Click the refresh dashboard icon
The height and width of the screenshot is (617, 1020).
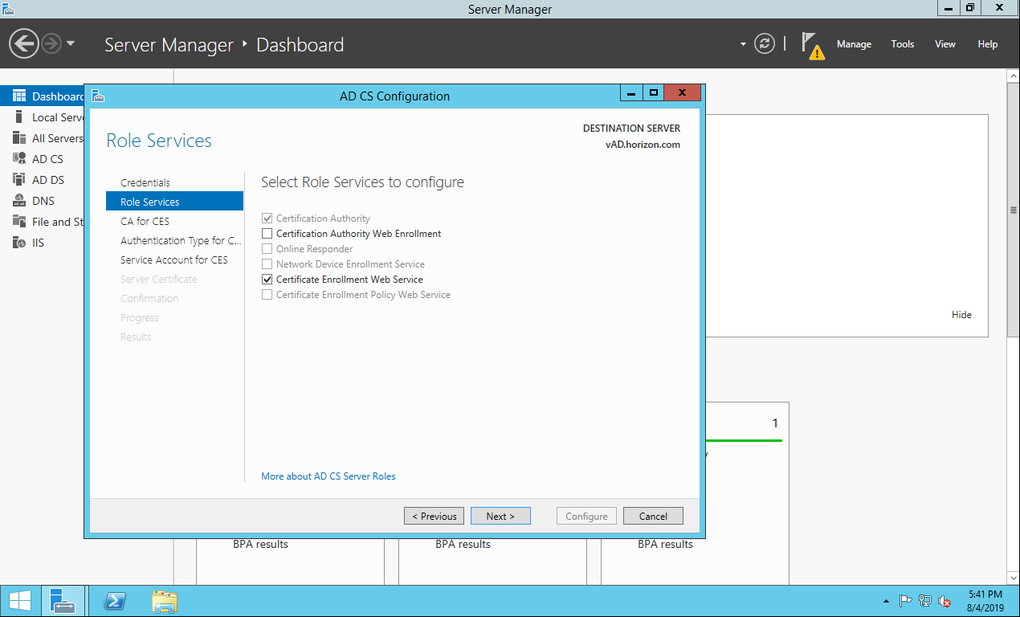pos(765,44)
